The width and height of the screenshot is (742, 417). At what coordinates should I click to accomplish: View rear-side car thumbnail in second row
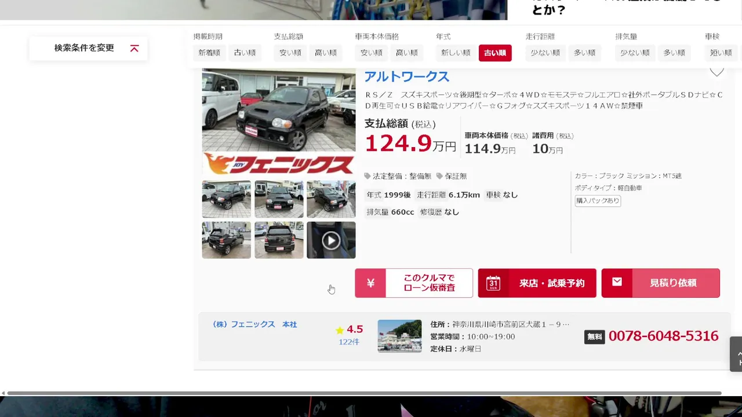pos(227,240)
